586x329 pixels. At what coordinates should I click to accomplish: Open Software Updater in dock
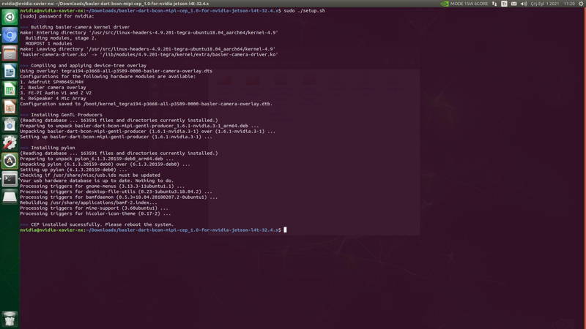tap(10, 161)
